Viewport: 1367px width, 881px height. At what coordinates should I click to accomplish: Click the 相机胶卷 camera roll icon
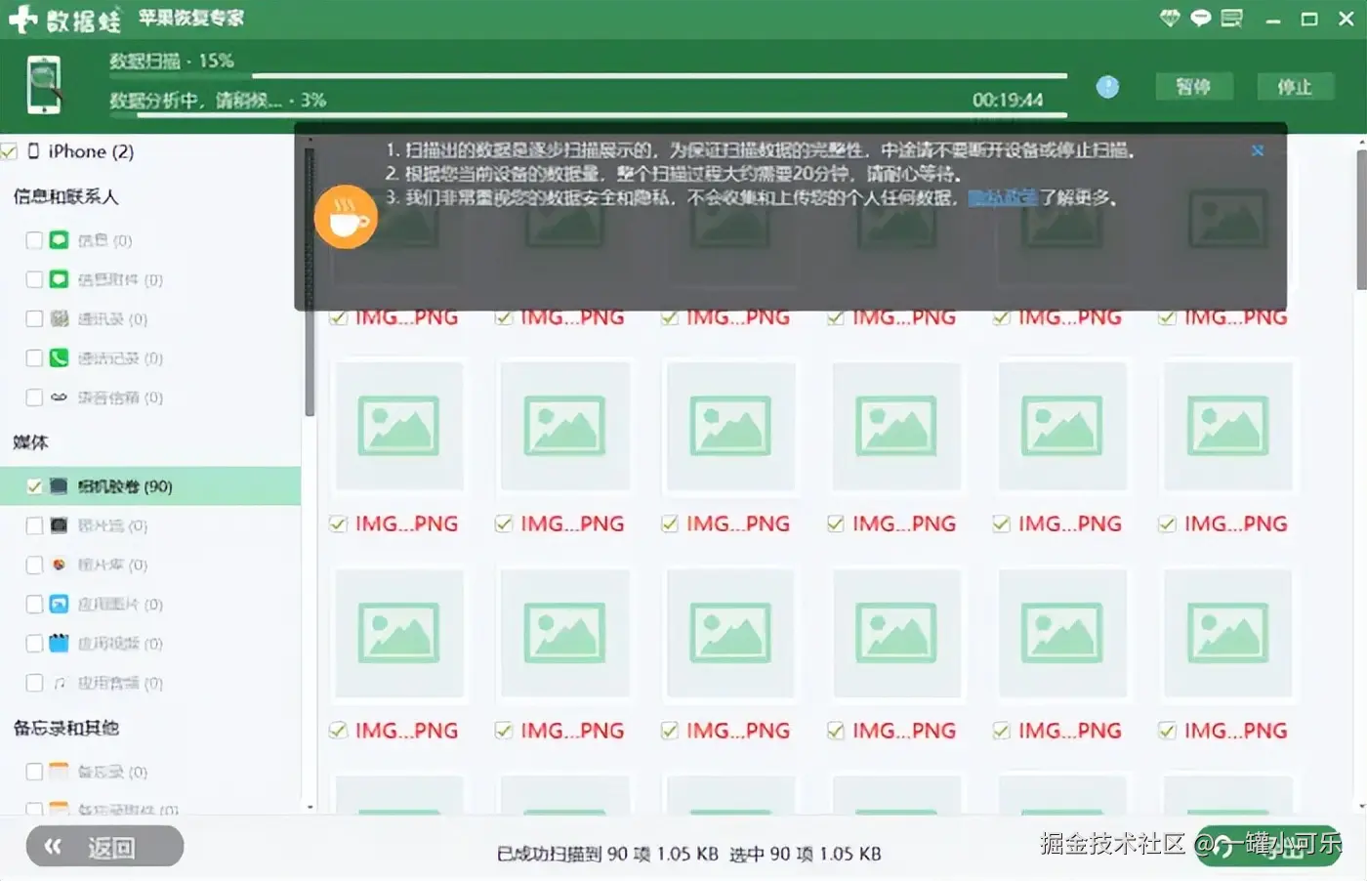click(59, 486)
